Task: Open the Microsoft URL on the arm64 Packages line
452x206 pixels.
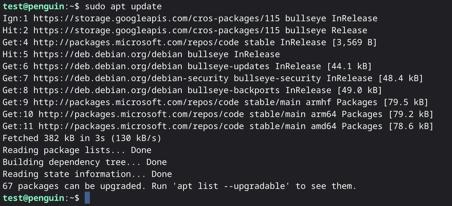Action: tap(141, 115)
